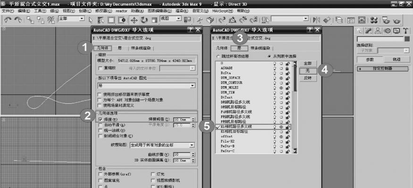Click the 反转 button beside layer list
The height and width of the screenshot is (188, 413).
(x=308, y=78)
